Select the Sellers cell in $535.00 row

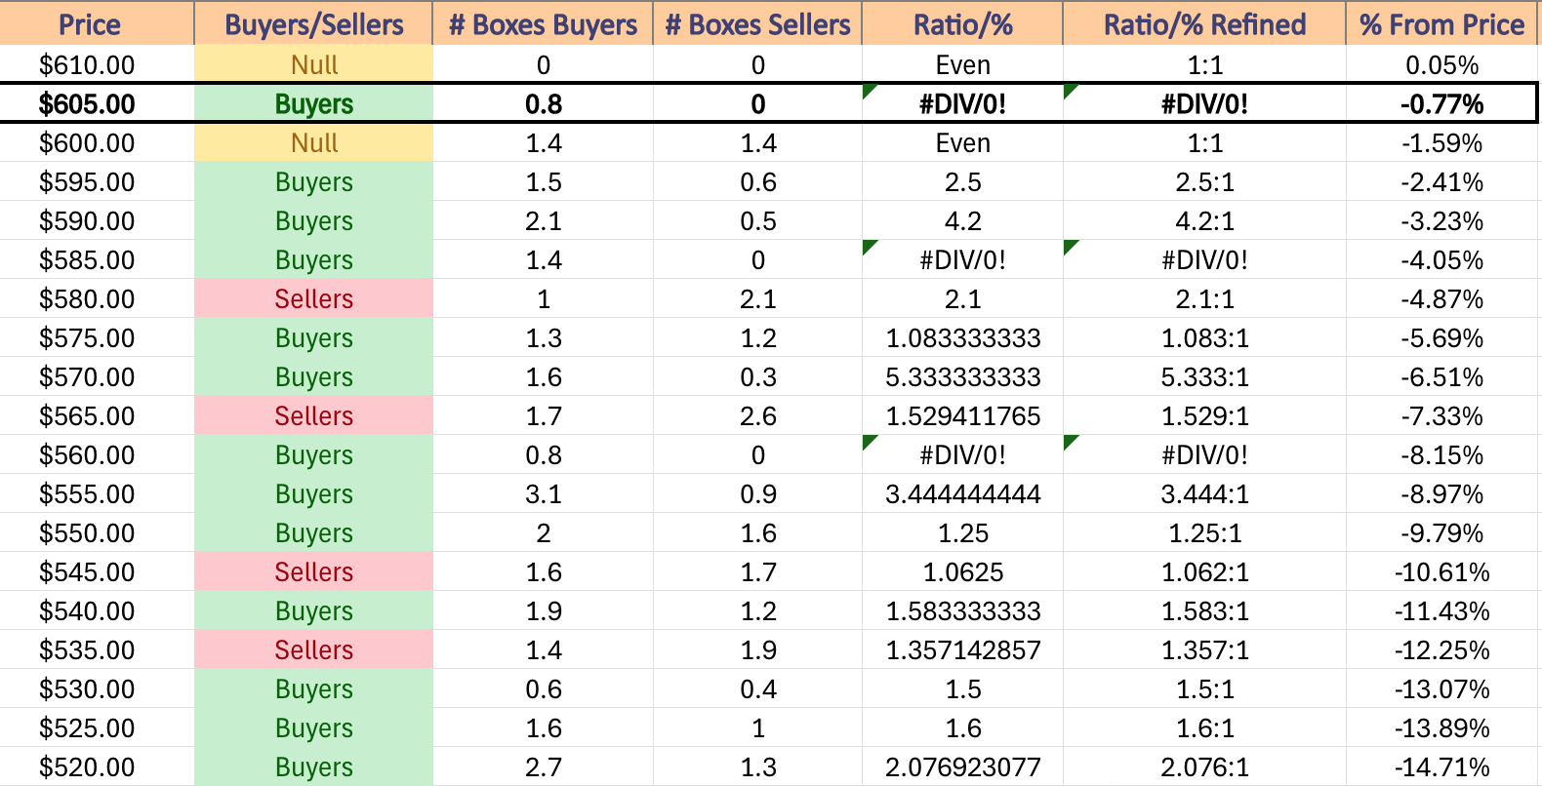(x=313, y=649)
